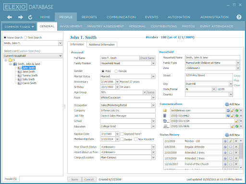Open the Family Type dropdown arrow

point(238,63)
